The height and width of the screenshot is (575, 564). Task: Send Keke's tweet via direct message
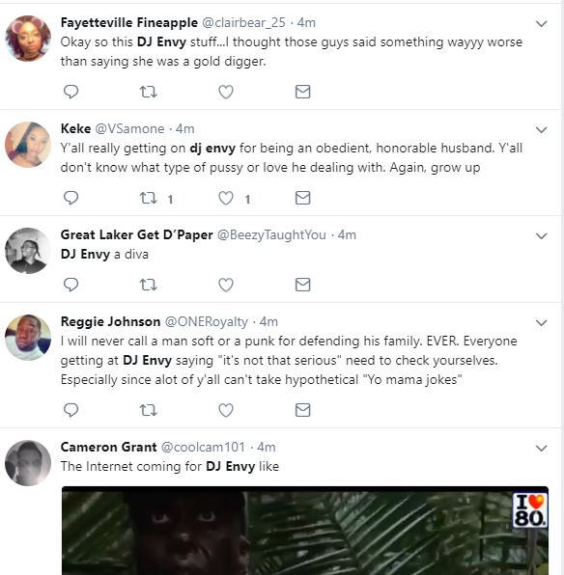pyautogui.click(x=303, y=198)
